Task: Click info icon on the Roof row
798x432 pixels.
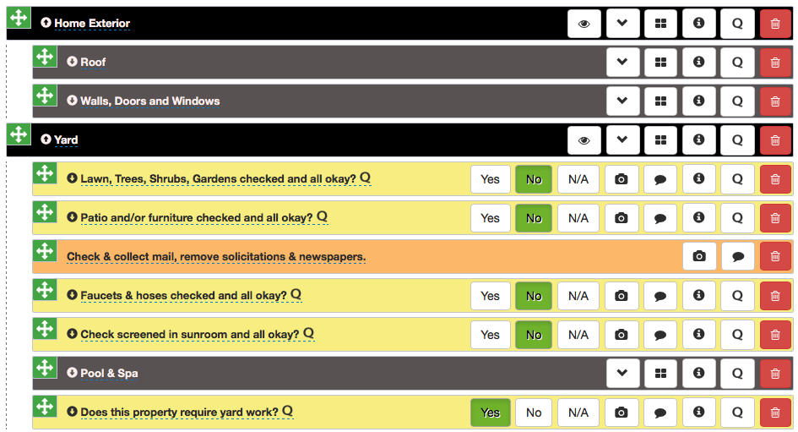Action: pyautogui.click(x=698, y=63)
